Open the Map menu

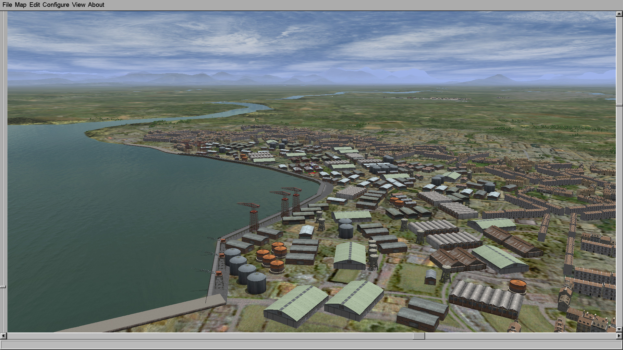click(20, 5)
